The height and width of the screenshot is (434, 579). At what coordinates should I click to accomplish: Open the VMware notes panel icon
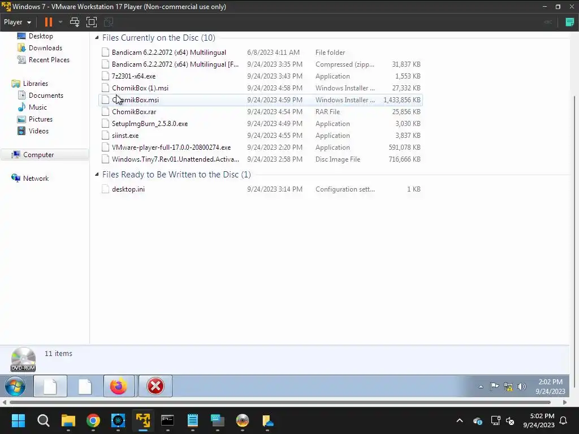[x=570, y=22]
